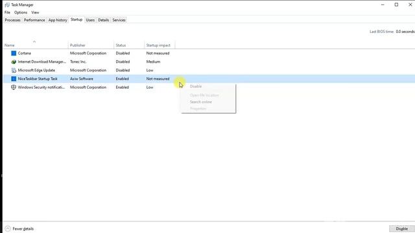Viewport: 415px width, 233px height.
Task: Sort by the Name column header
Action: click(x=10, y=45)
